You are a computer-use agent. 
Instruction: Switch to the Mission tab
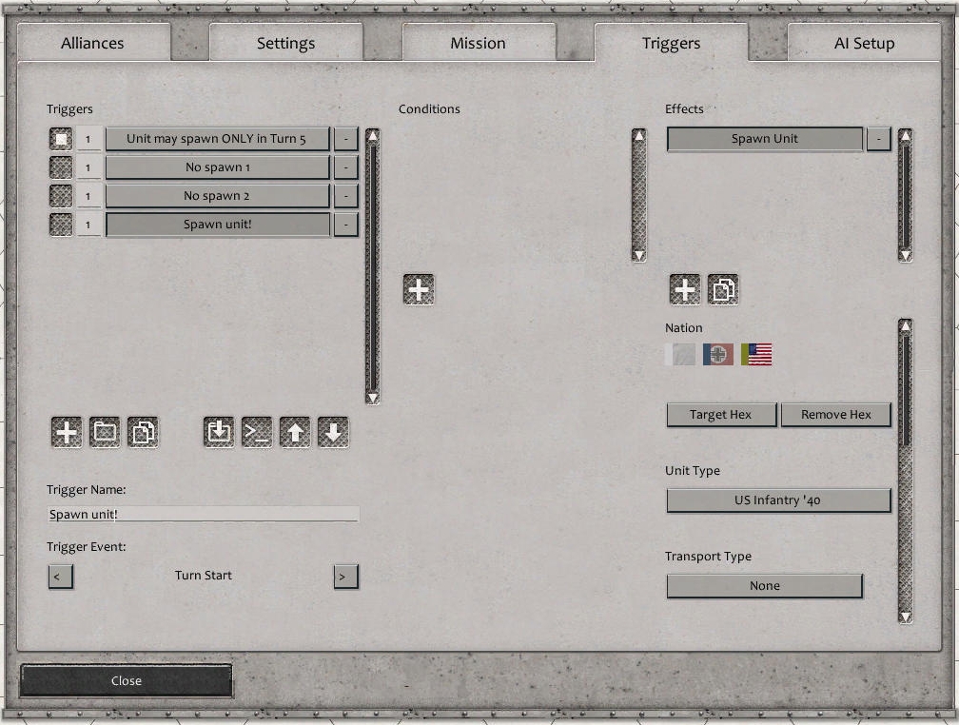(479, 43)
